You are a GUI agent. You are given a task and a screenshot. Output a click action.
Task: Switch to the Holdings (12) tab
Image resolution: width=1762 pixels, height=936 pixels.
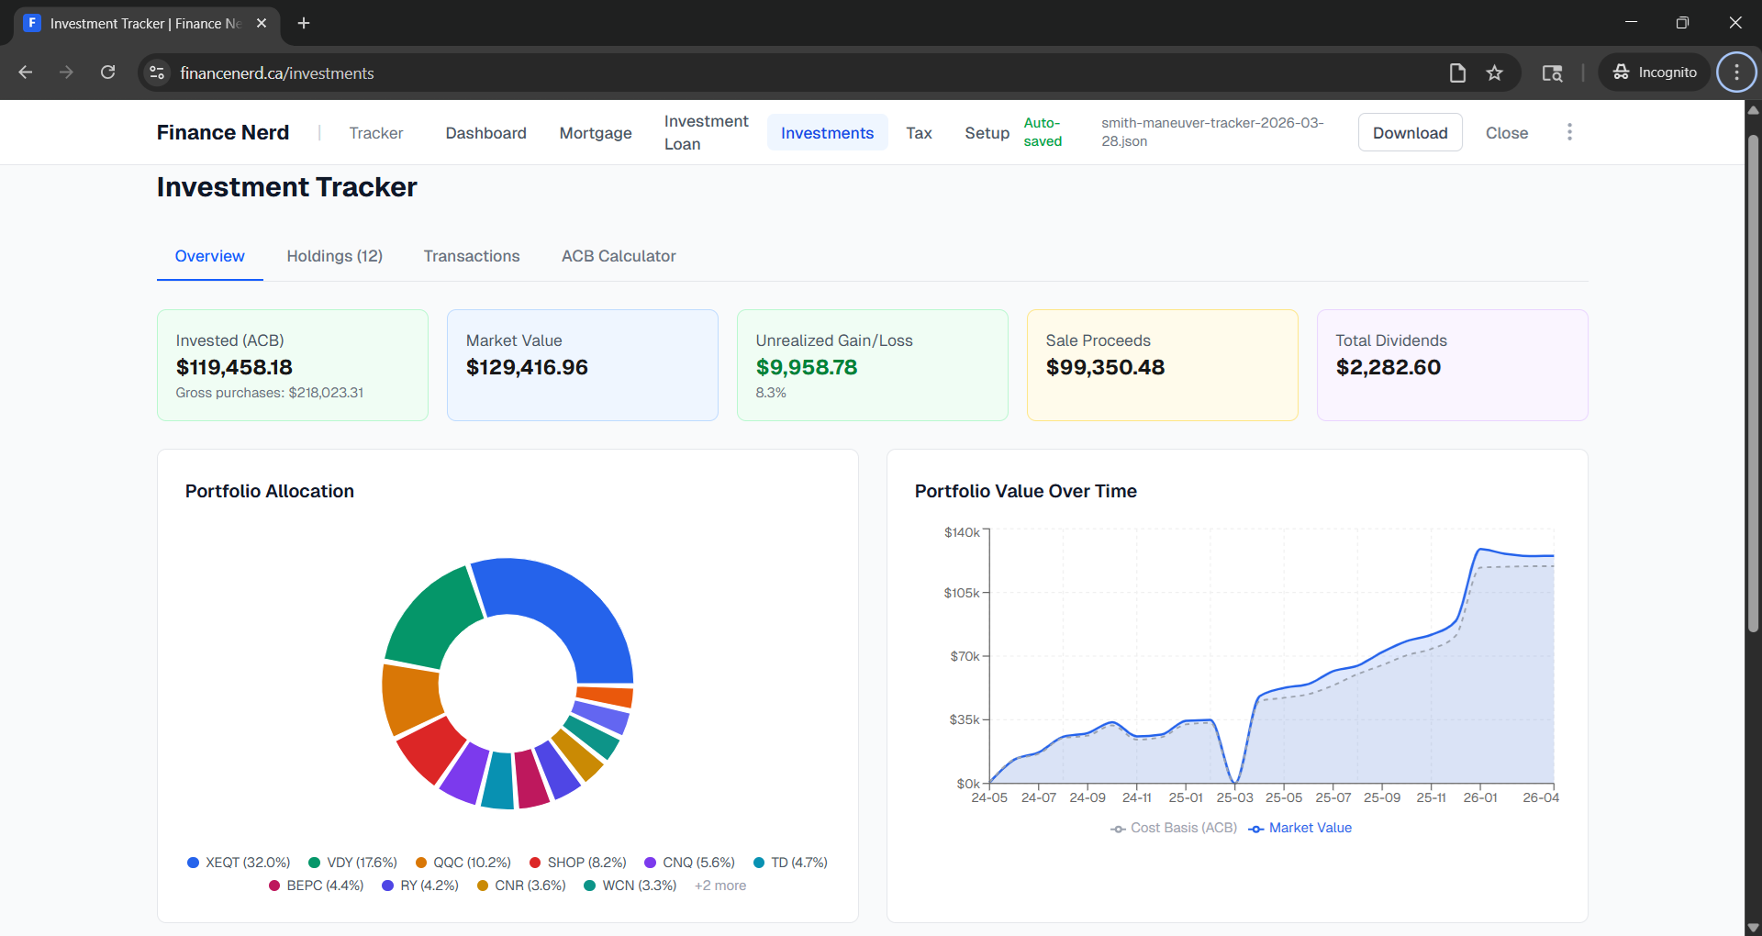click(x=334, y=256)
